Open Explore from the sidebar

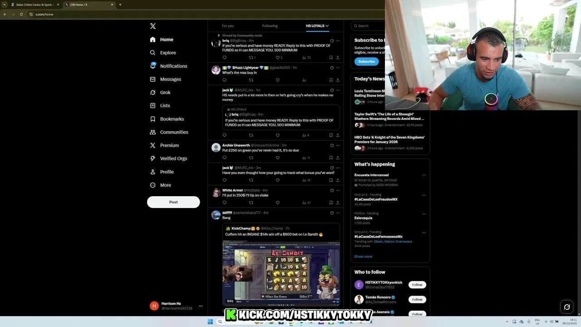[163, 53]
